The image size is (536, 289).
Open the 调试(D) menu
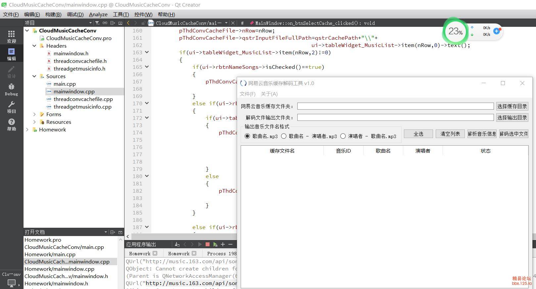click(x=75, y=14)
